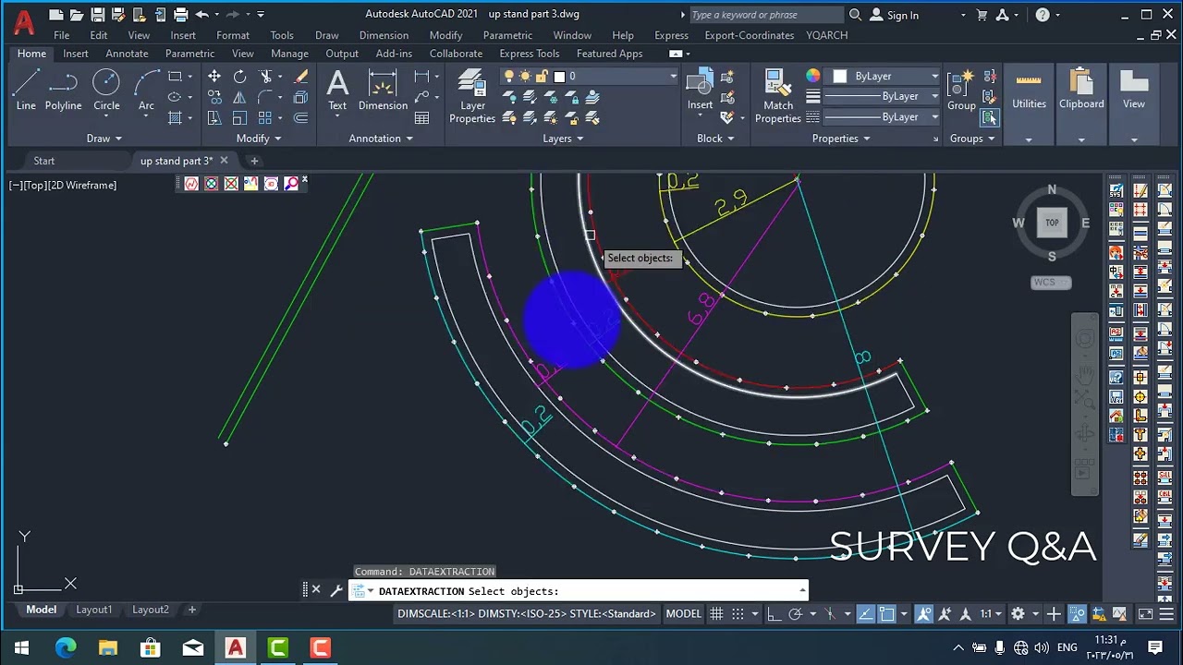This screenshot has width=1183, height=665.
Task: Select the Hatch tool in Draw panel
Action: click(x=175, y=118)
